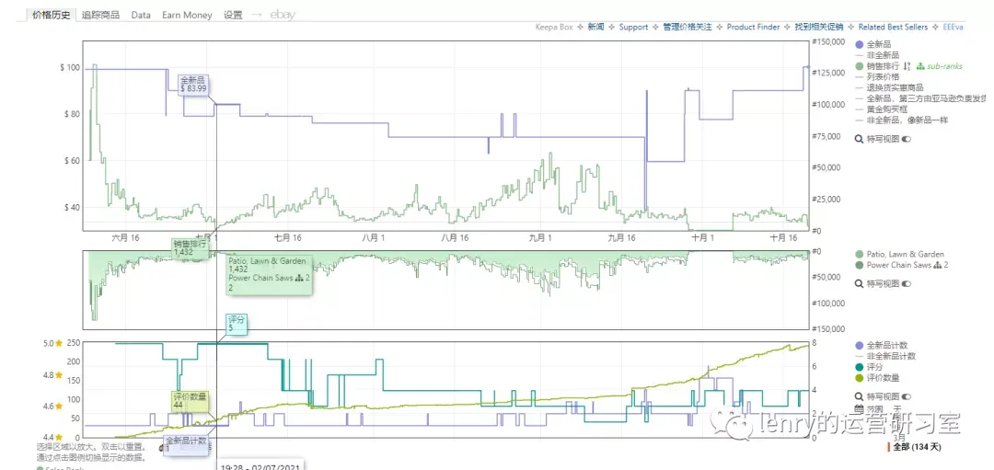Click the sort arrows icon beside 销售排行
Viewport: 994px width, 470px height.
[x=907, y=66]
